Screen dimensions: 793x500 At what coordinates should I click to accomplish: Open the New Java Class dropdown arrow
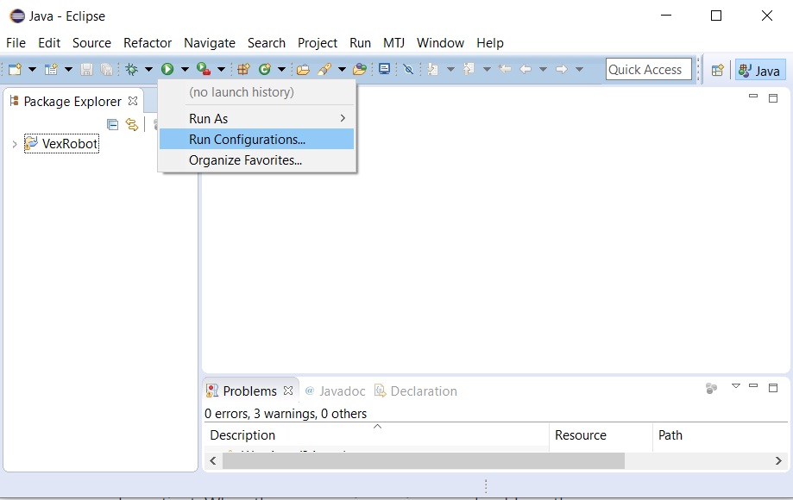[x=281, y=69]
